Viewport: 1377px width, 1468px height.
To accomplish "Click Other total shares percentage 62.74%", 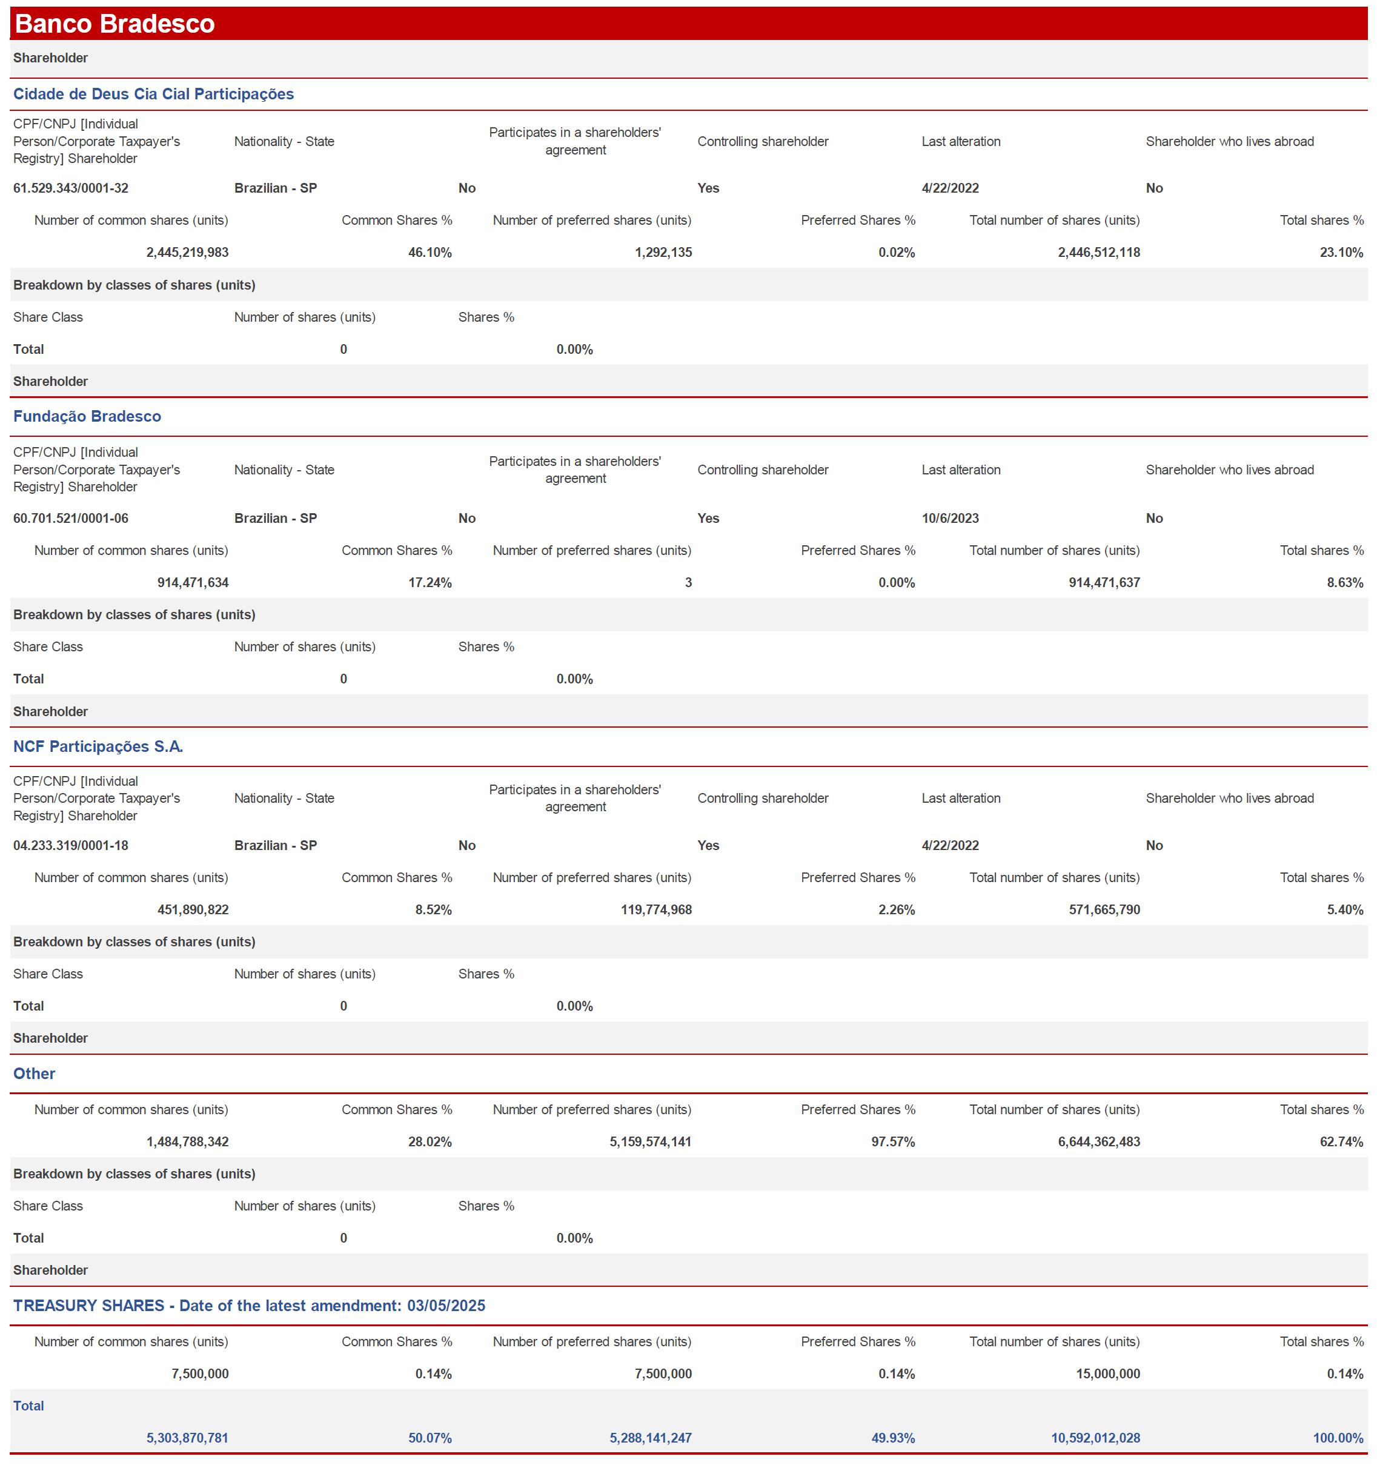I will (x=1341, y=1141).
